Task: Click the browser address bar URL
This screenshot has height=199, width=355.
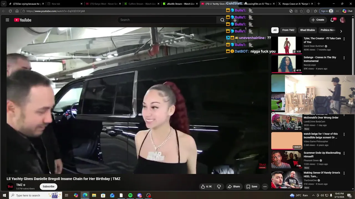Action: [56, 11]
